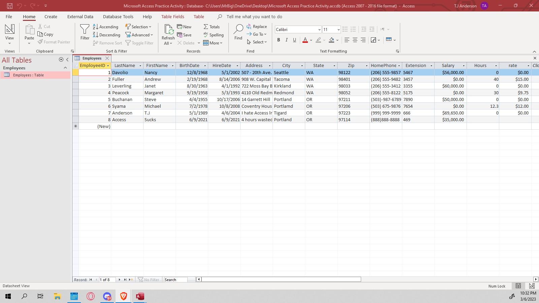Toggle the Totals row

(212, 27)
